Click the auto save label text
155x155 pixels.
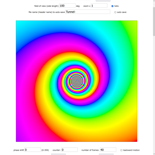tap(122, 12)
